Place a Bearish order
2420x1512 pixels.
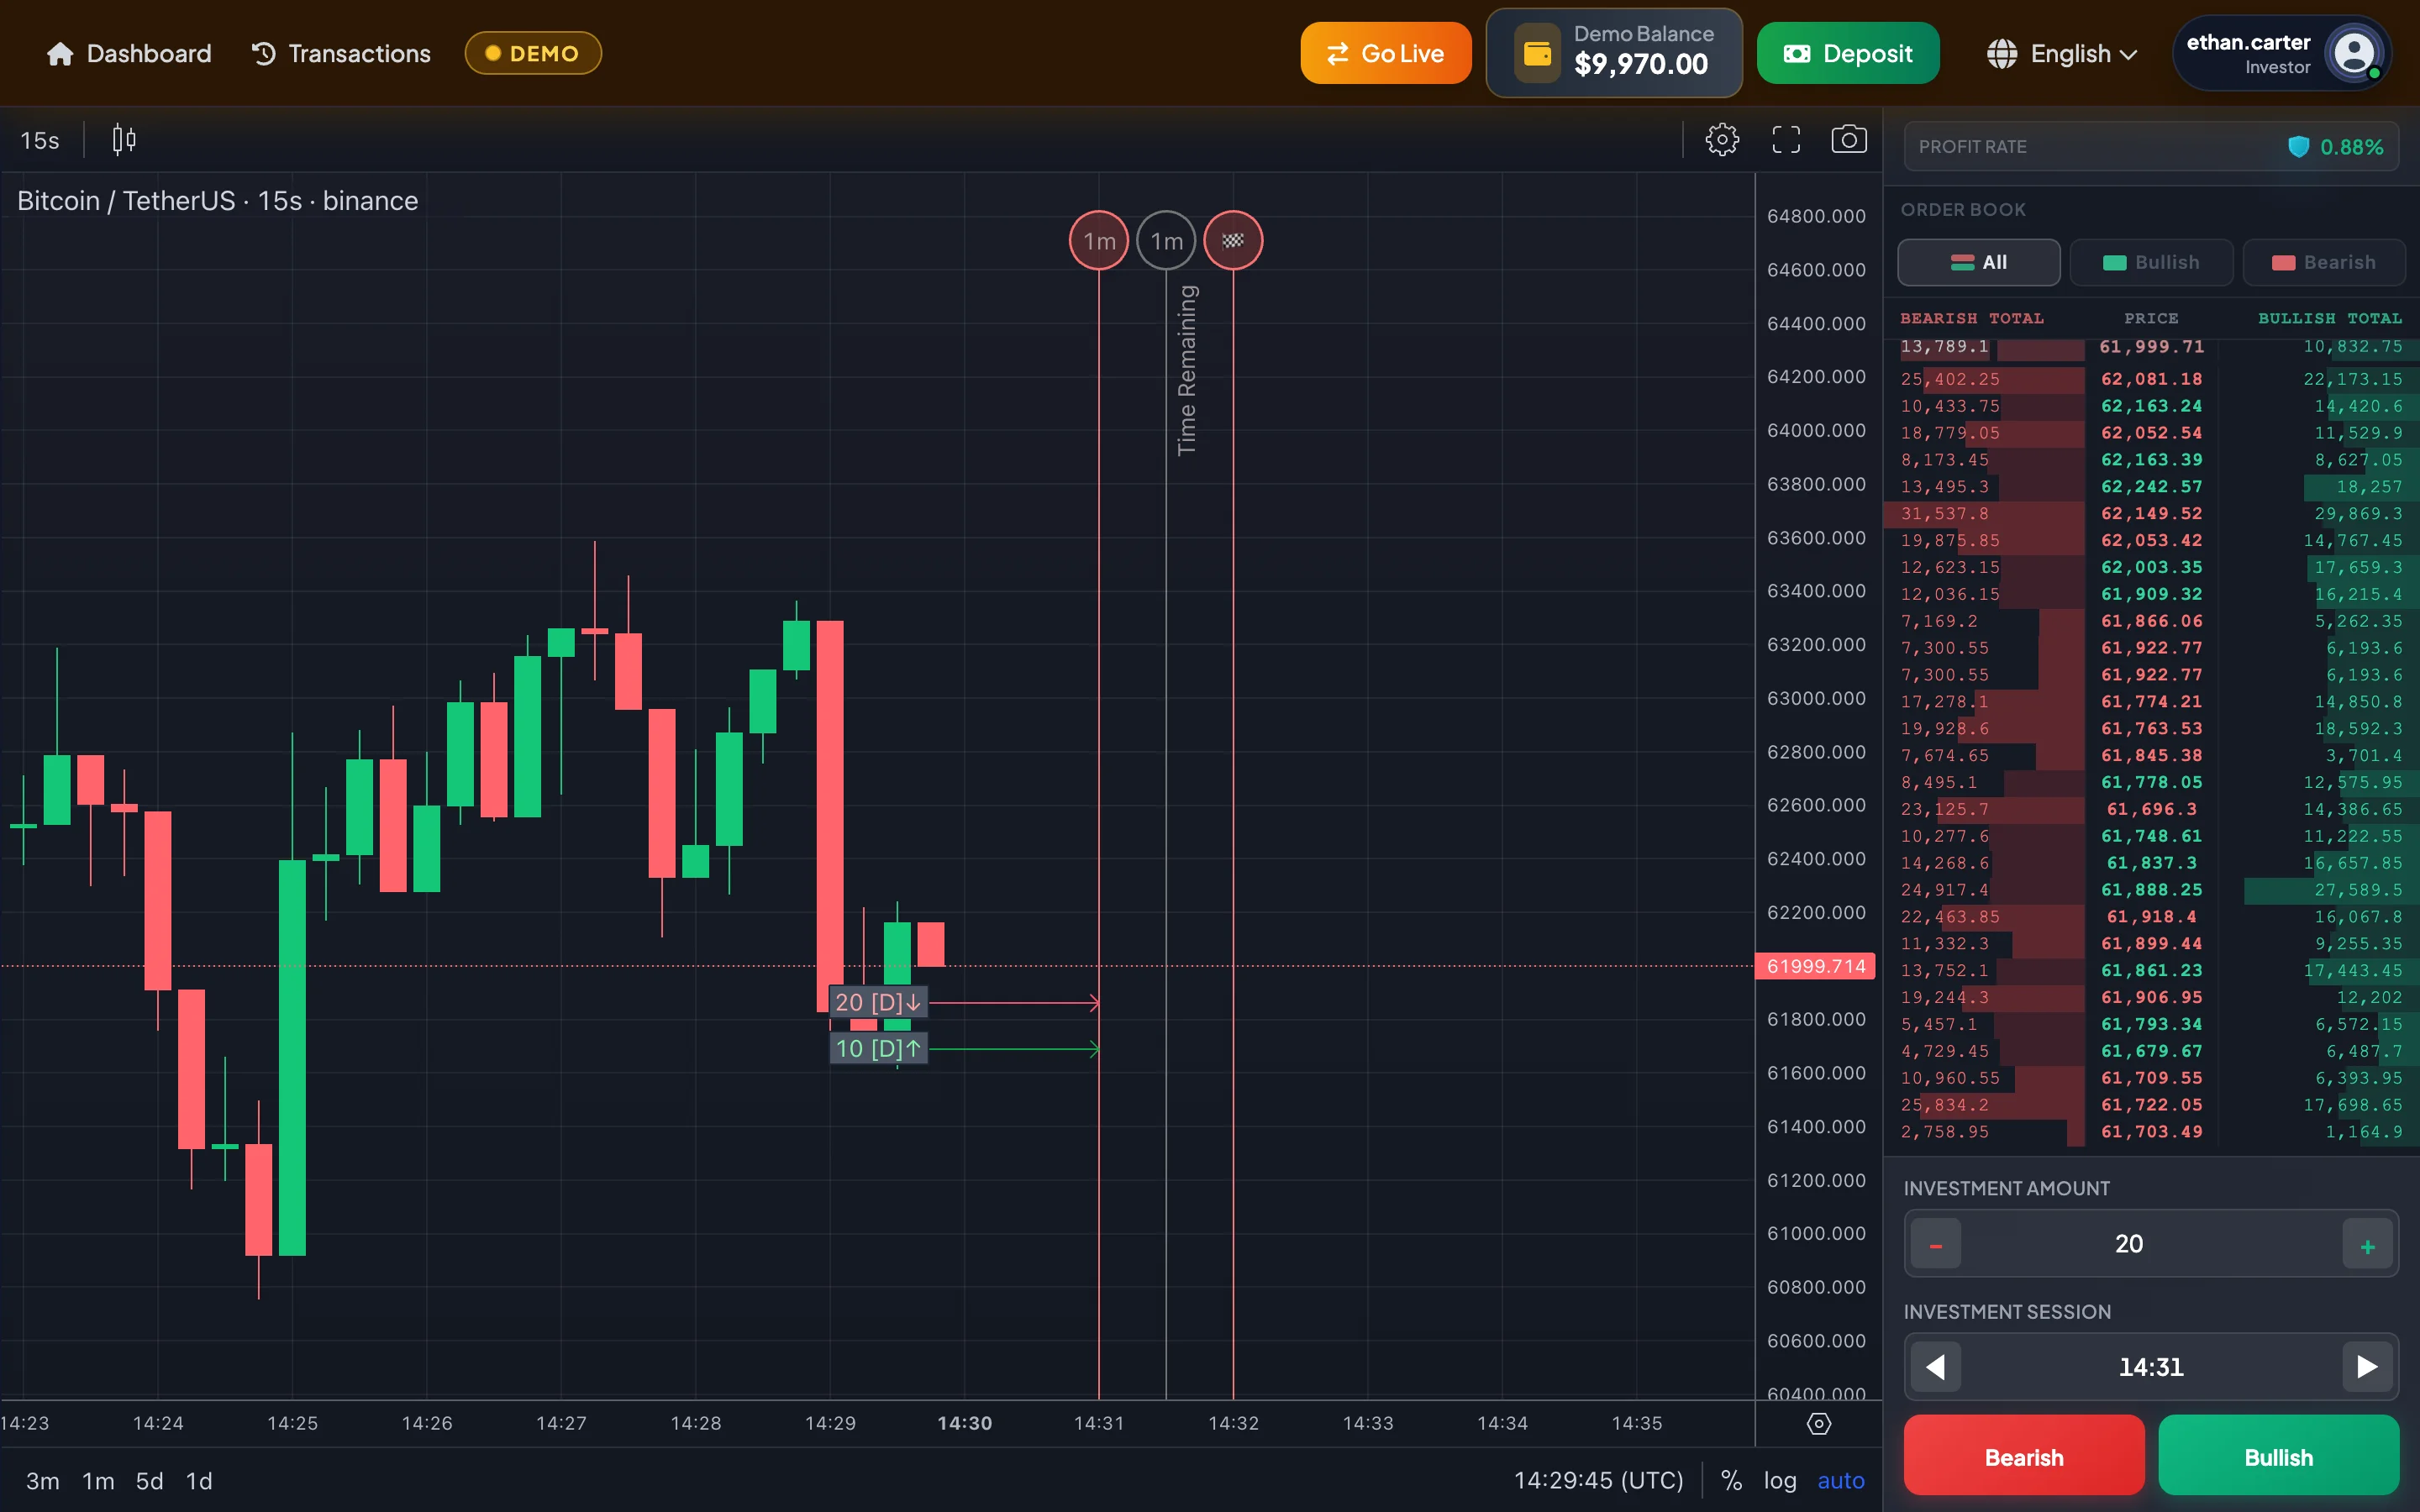click(2024, 1456)
